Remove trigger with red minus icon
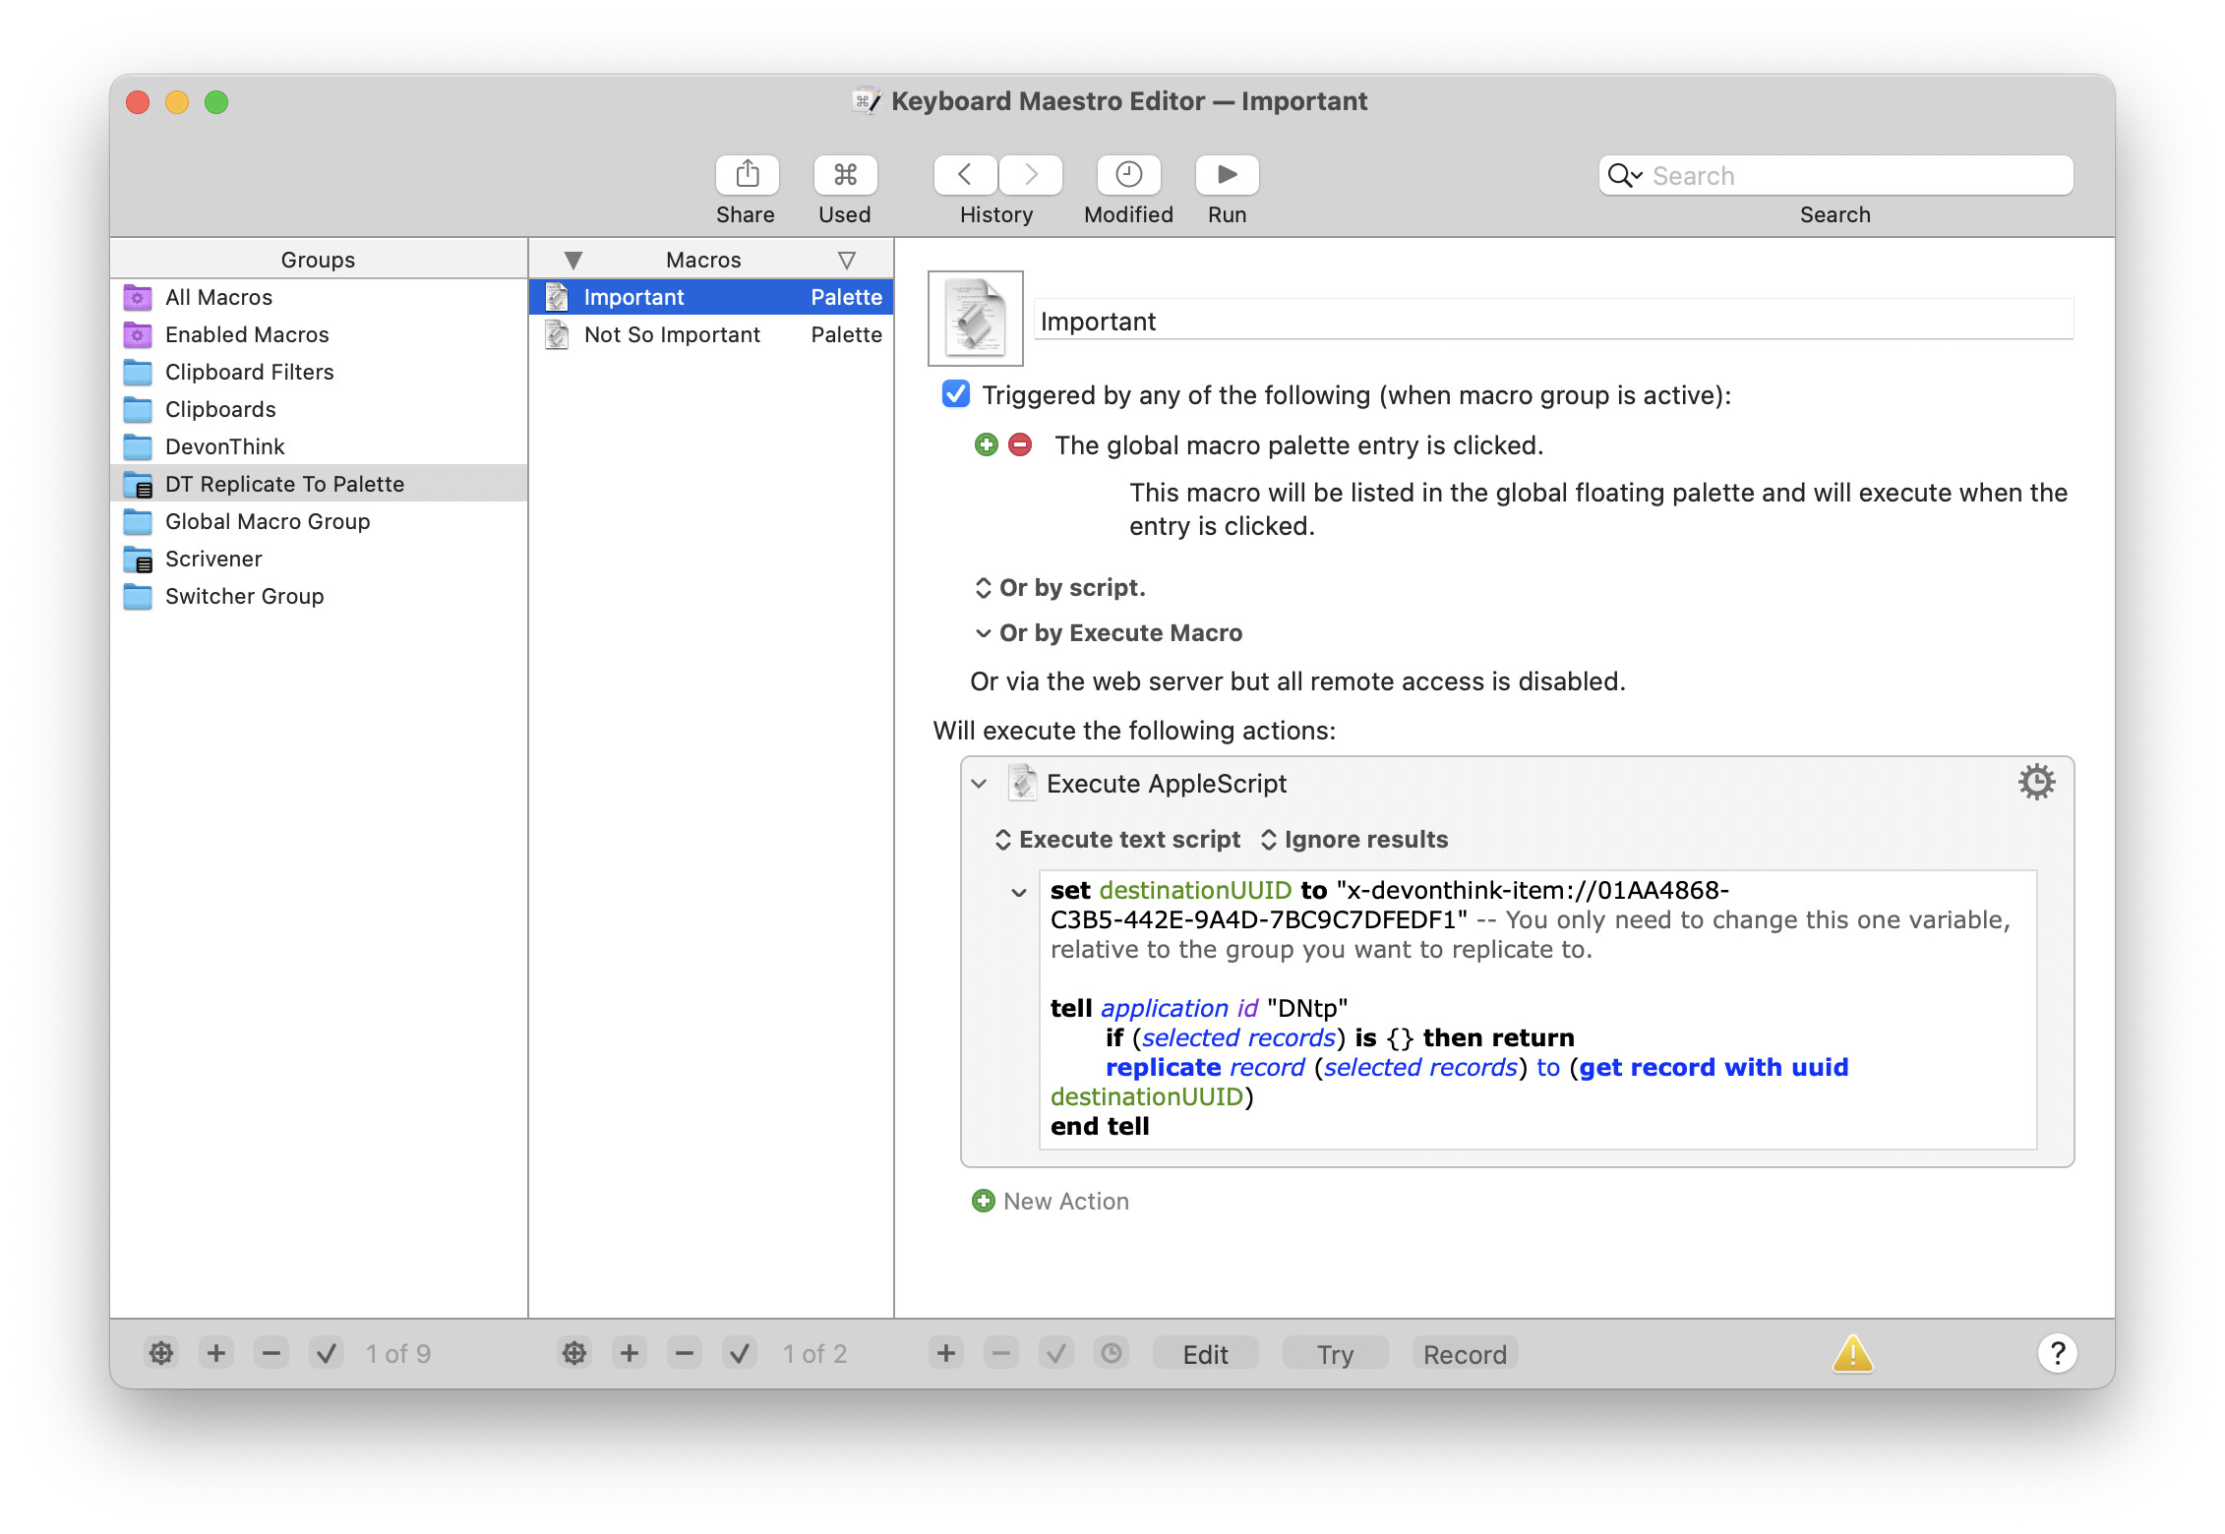This screenshot has height=1534, width=2225. click(x=1020, y=445)
